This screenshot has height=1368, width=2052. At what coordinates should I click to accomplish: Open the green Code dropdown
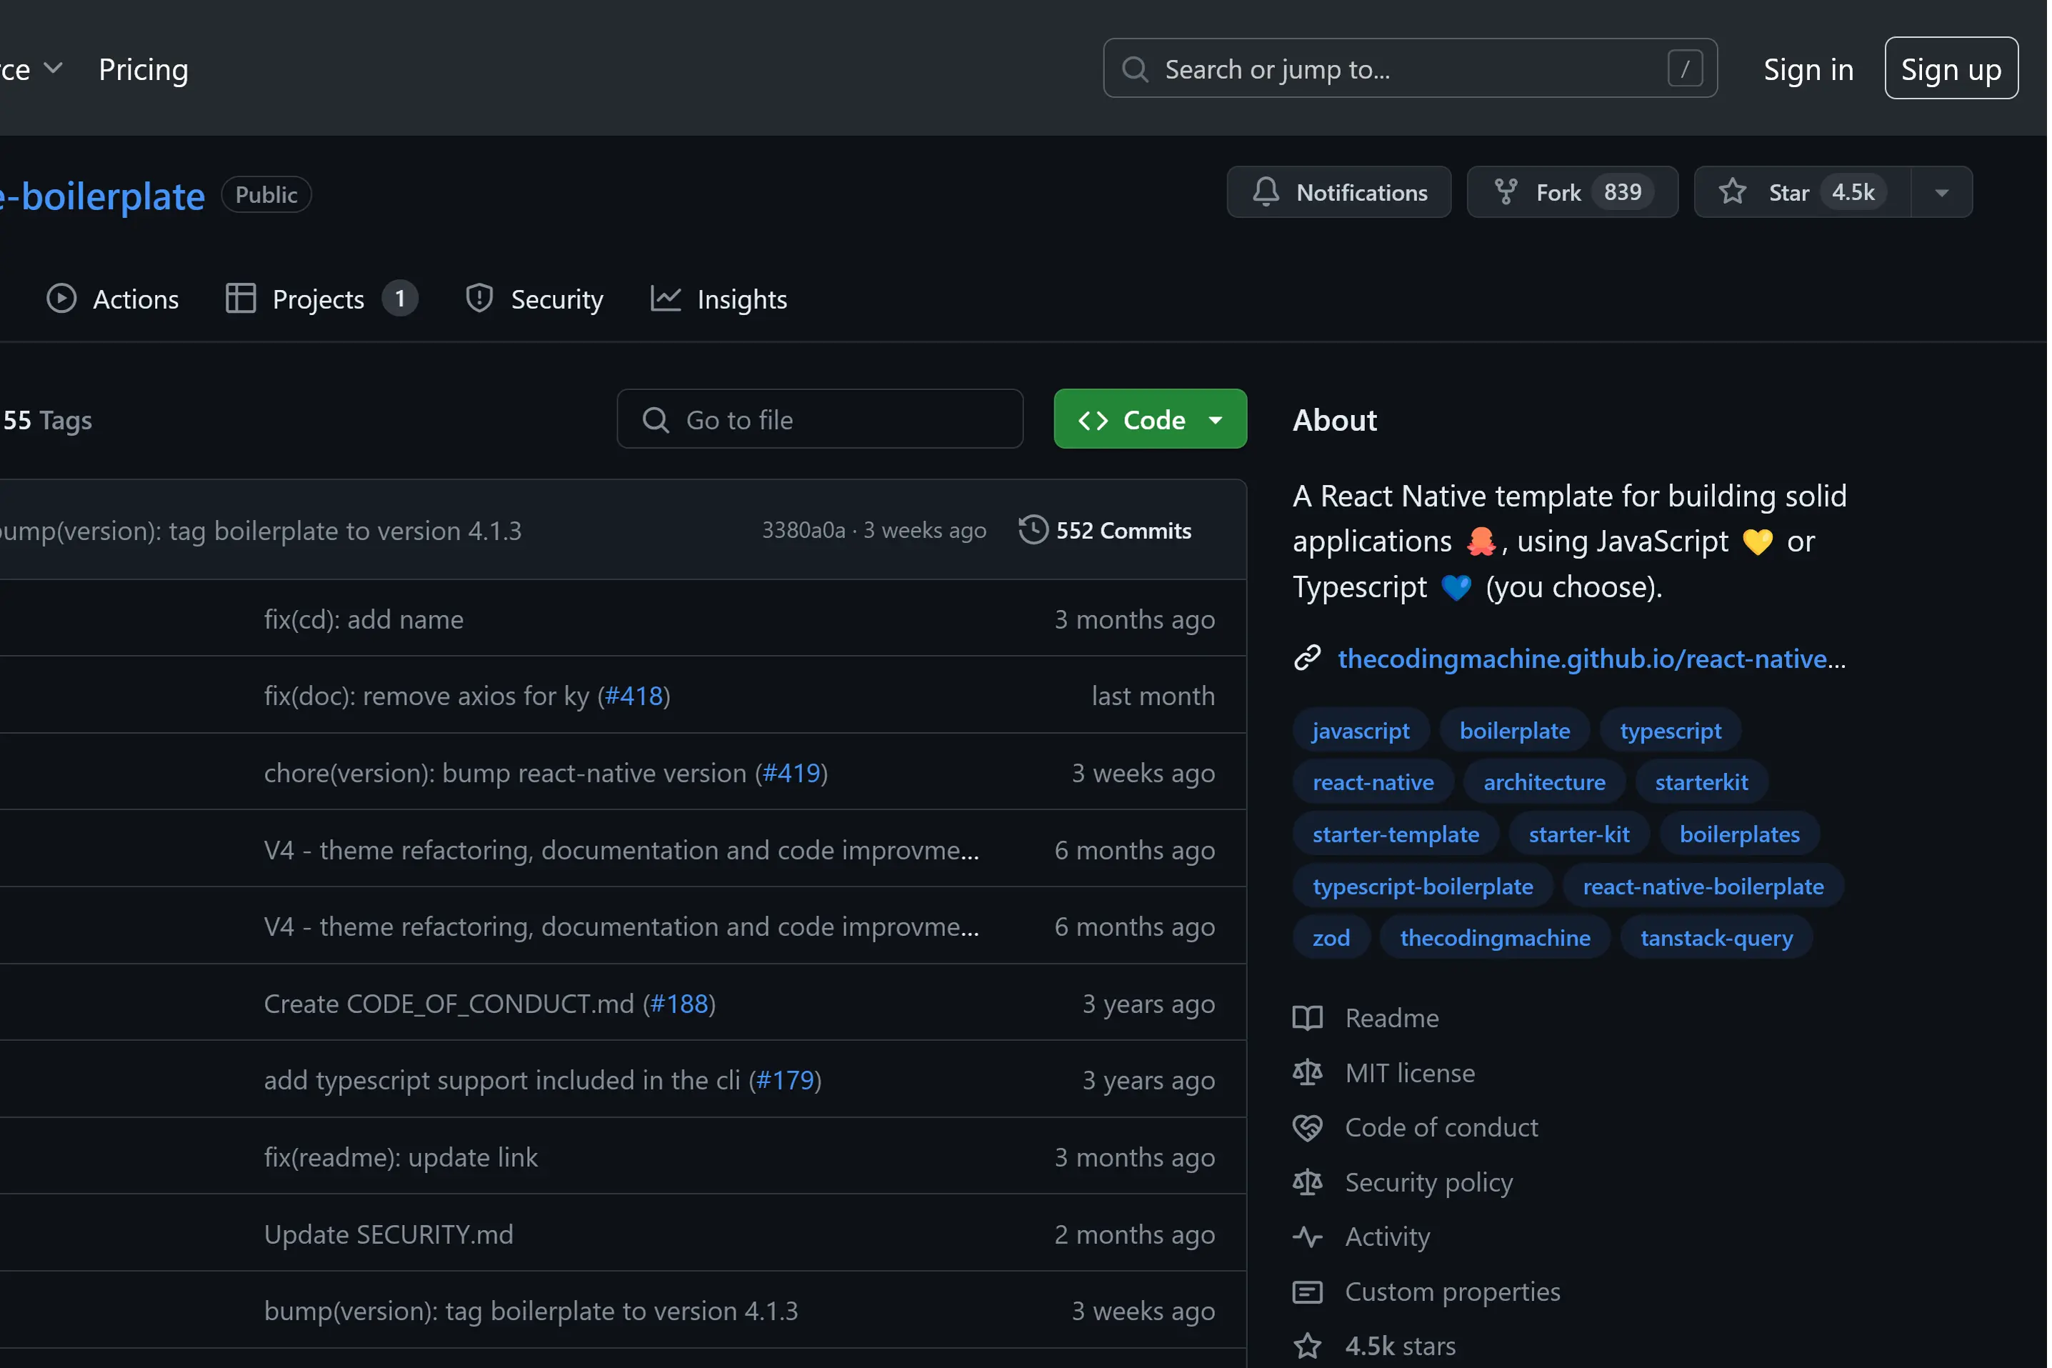point(1149,419)
